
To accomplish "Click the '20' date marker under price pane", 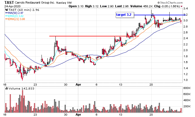I will pyautogui.click(x=151, y=84).
